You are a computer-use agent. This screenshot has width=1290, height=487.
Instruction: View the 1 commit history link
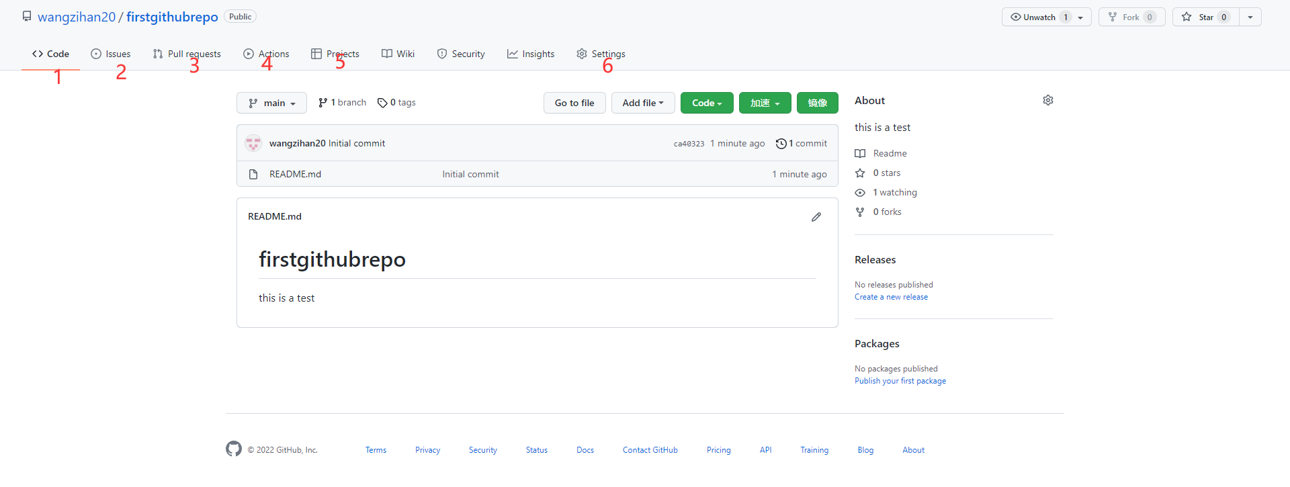pyautogui.click(x=802, y=143)
